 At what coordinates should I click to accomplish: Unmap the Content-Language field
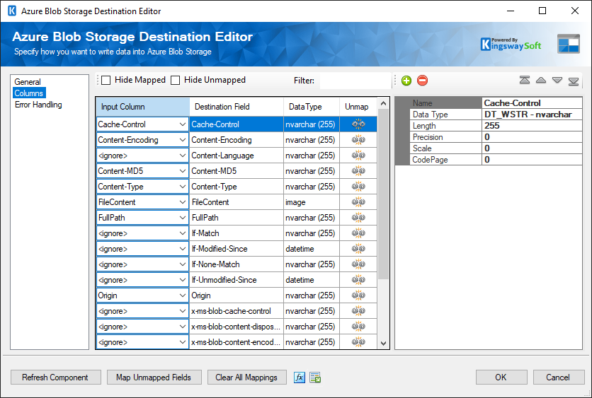click(x=358, y=156)
